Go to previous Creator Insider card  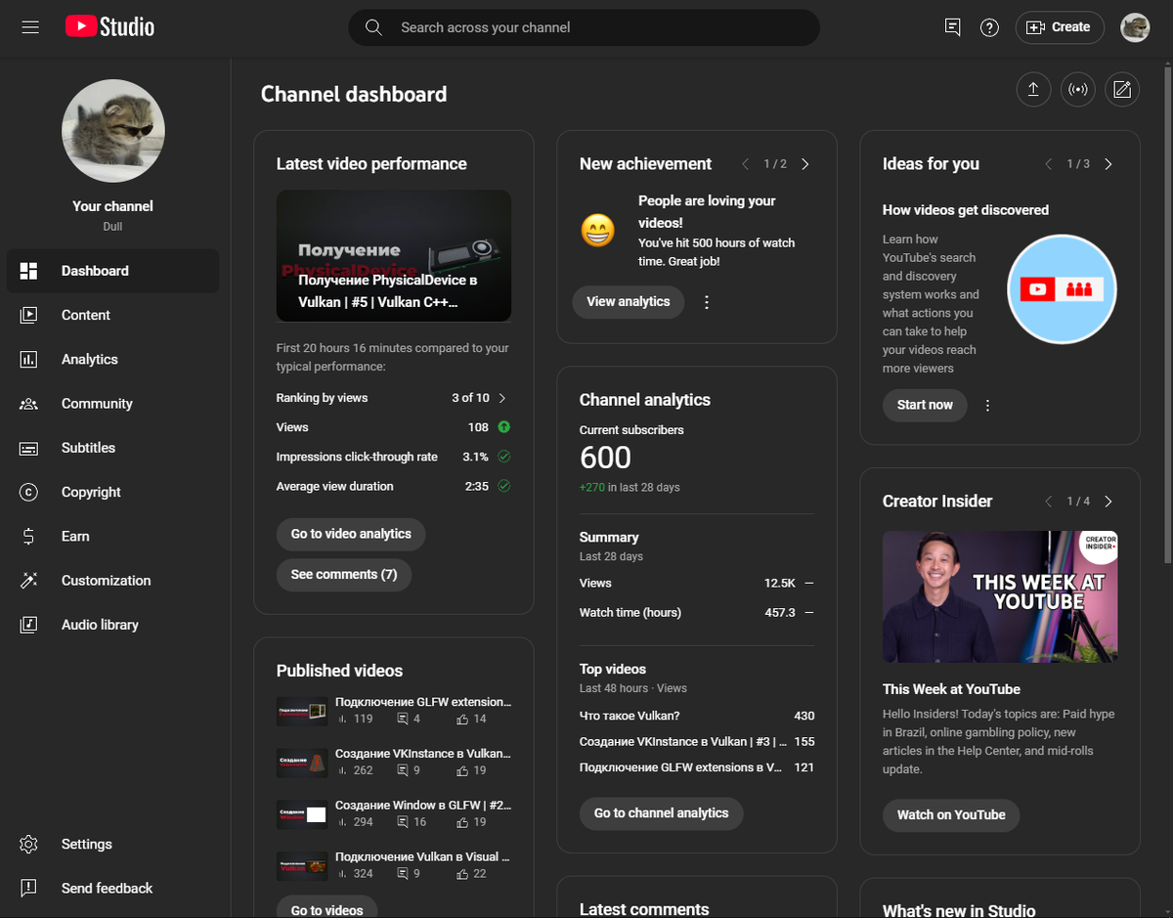[1048, 502]
